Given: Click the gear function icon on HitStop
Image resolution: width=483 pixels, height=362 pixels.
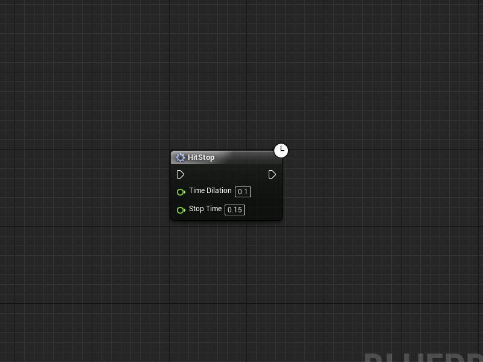Looking at the screenshot, I should 180,157.
